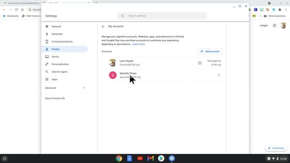Reload the page in Chrome browser

point(16,10)
